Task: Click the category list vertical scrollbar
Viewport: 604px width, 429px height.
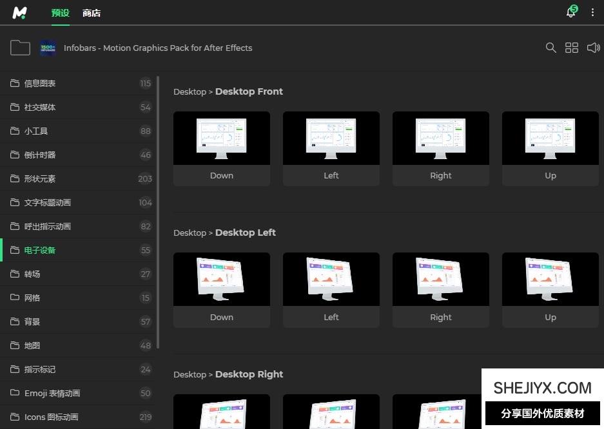Action: [x=158, y=213]
